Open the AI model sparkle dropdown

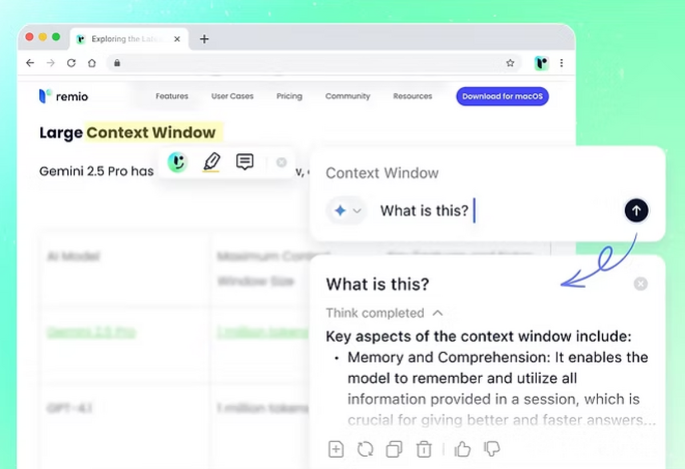(347, 211)
